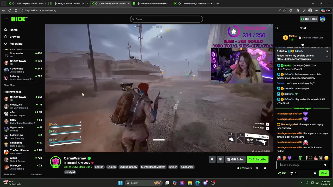Open Windows Start menu
Viewport: 333px width, 187px height.
pyautogui.click(x=120, y=183)
